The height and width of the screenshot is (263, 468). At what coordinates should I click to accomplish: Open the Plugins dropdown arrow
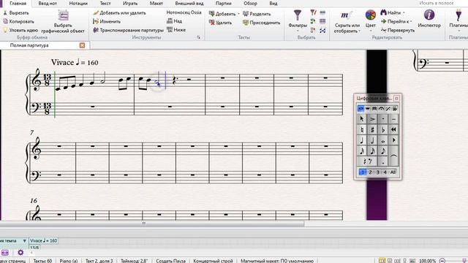pyautogui.click(x=458, y=31)
